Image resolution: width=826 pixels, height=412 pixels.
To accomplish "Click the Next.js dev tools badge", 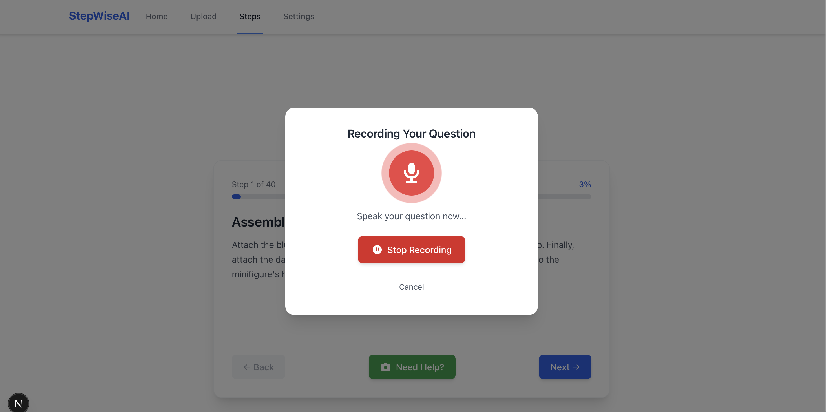I will [18, 403].
